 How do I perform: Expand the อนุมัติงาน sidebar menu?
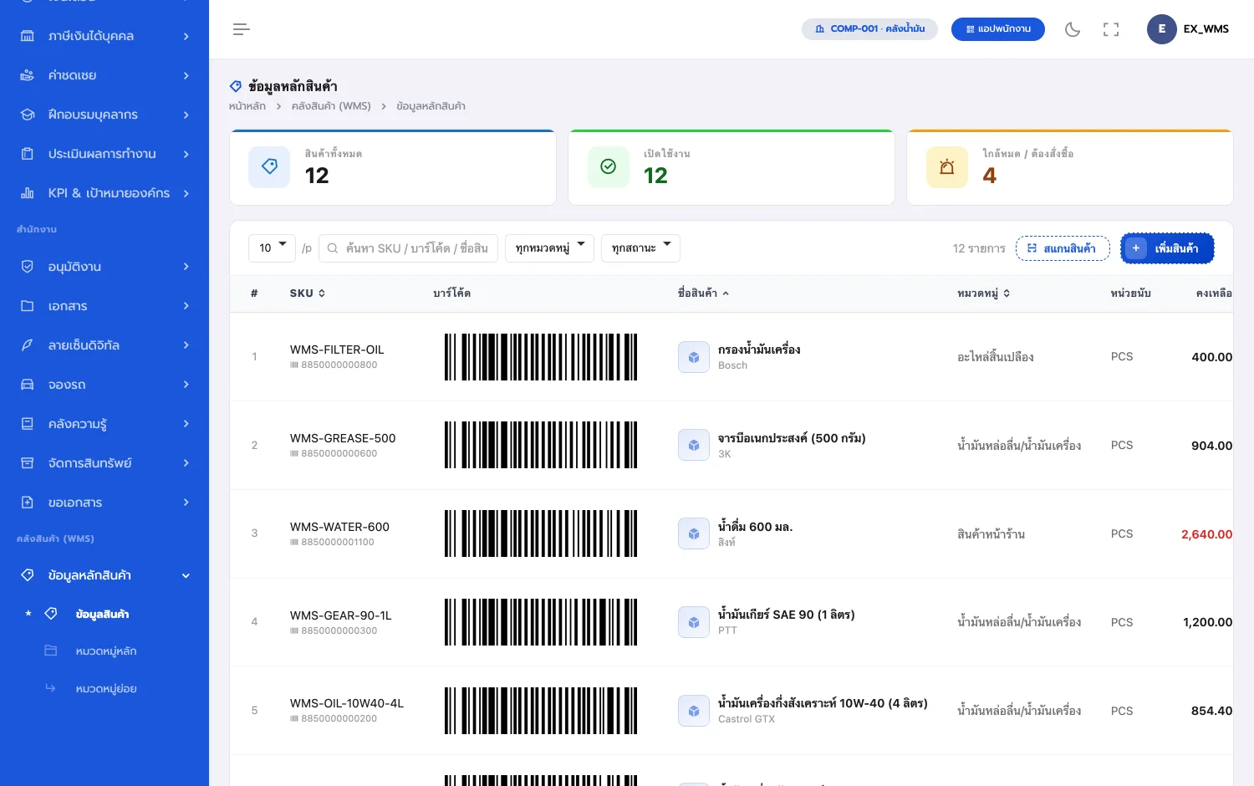[104, 267]
